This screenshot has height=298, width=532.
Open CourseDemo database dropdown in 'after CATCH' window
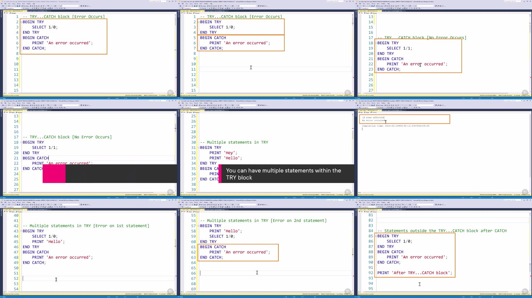coord(369,207)
